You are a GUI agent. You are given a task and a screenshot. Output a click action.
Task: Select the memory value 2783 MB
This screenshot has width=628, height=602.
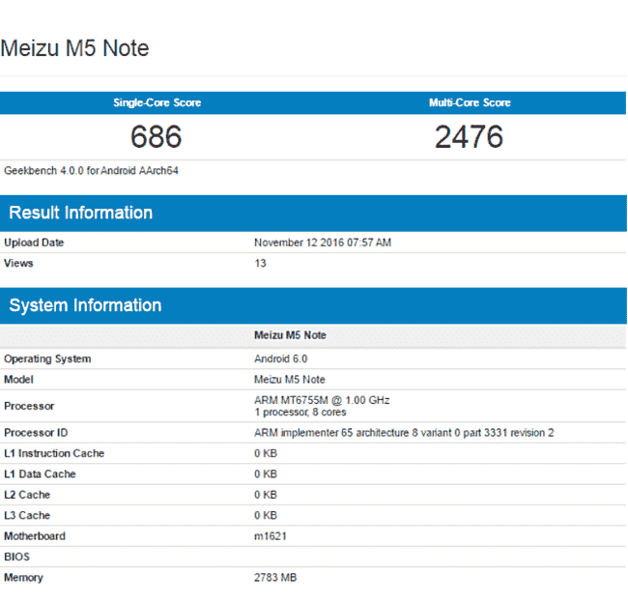[x=275, y=578]
